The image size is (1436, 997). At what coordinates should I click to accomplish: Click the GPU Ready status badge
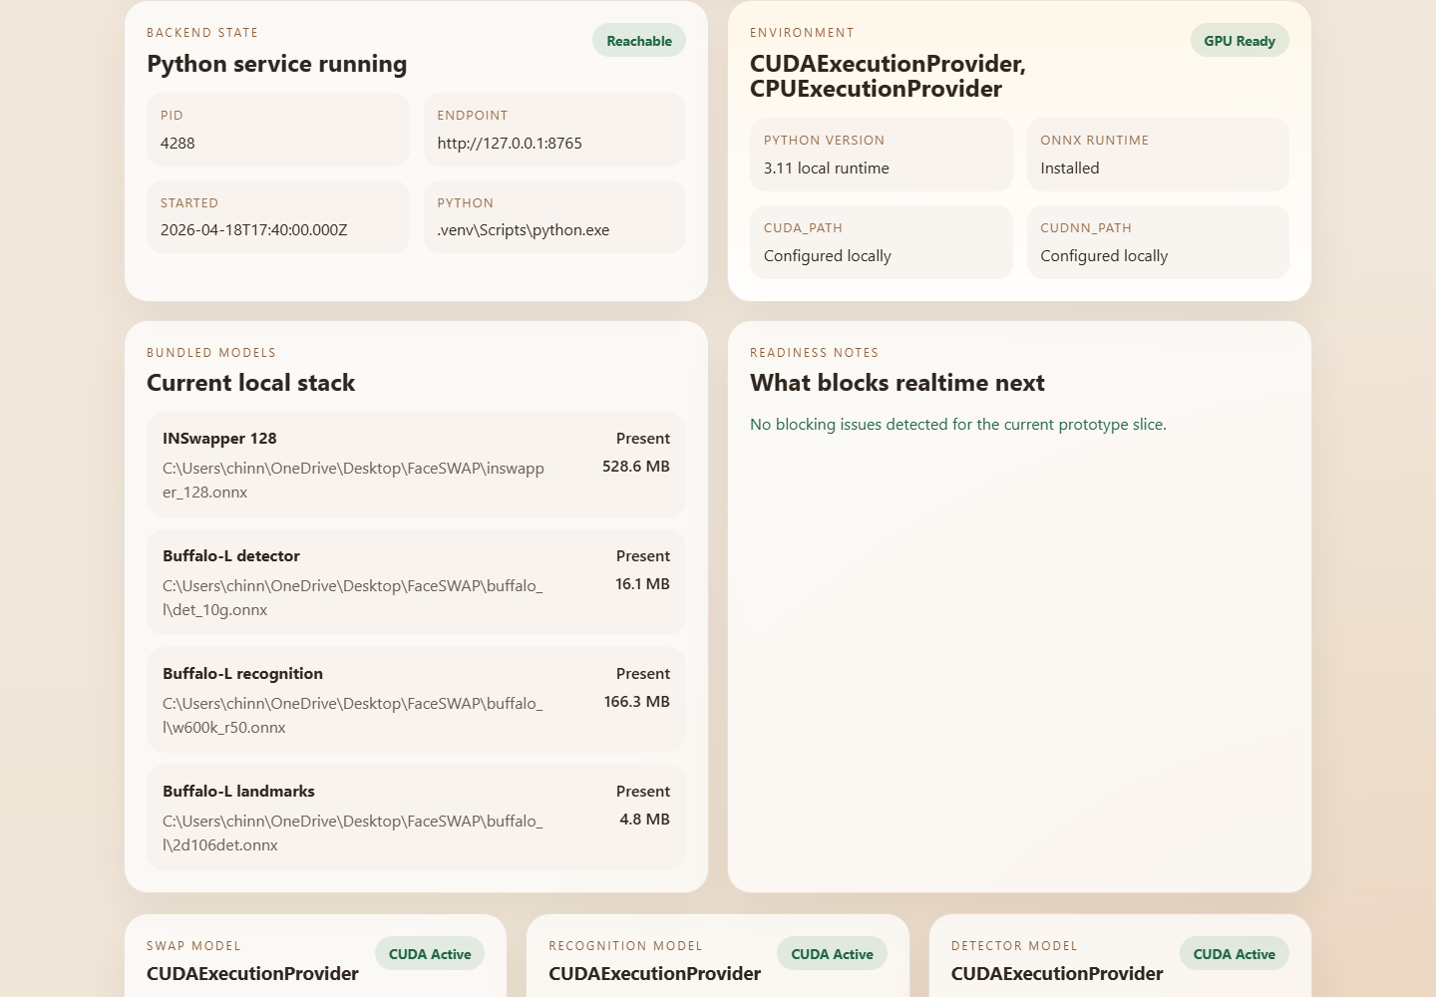pos(1240,41)
